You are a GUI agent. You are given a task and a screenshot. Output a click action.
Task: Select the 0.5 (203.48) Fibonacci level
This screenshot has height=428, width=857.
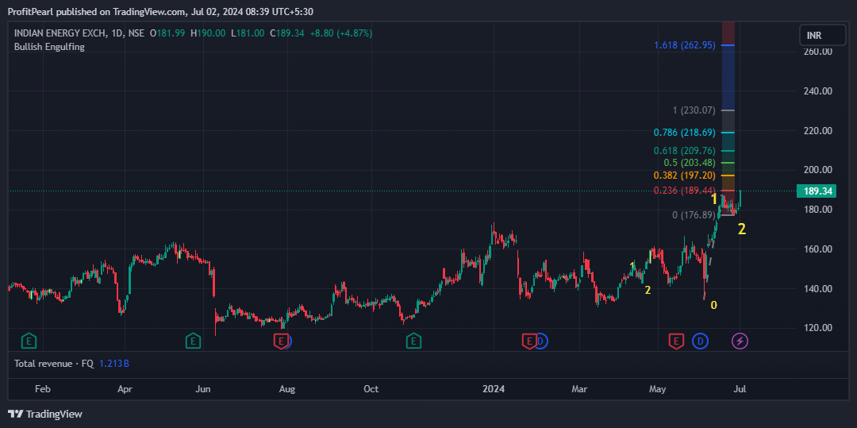(690, 163)
